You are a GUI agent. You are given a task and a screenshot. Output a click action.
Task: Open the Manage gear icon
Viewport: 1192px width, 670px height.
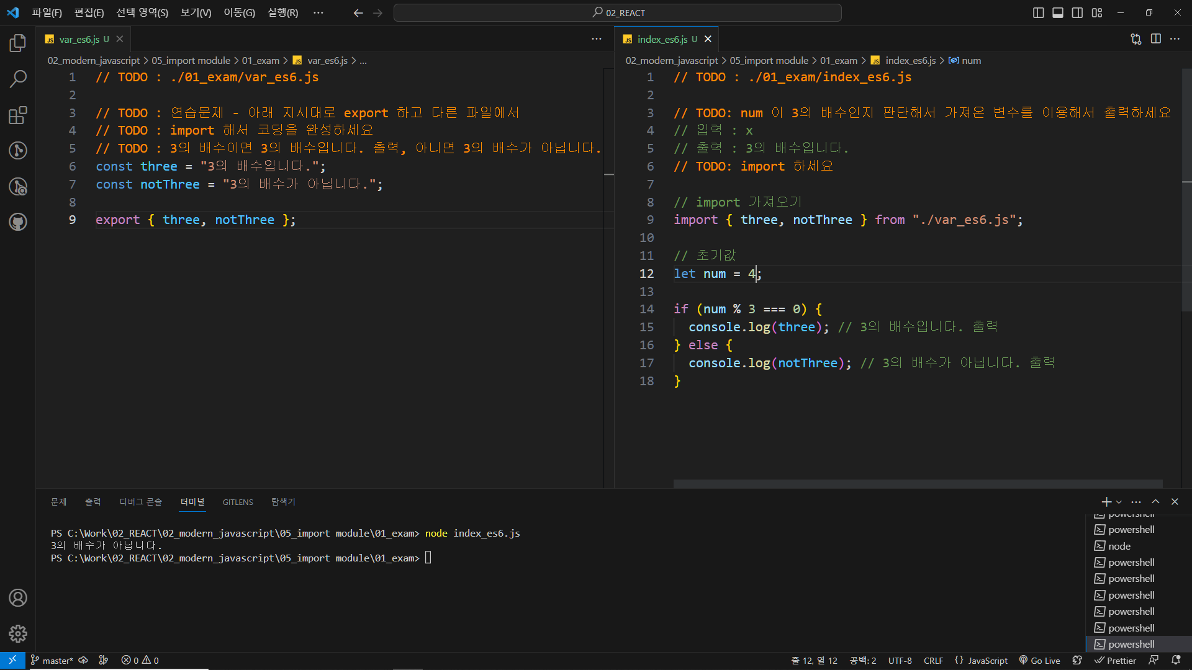pos(18,633)
